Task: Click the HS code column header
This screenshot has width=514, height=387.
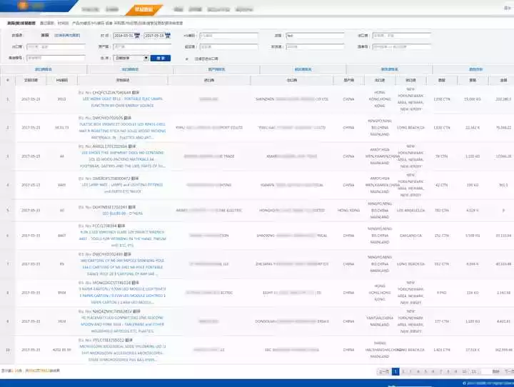Action: (62, 80)
